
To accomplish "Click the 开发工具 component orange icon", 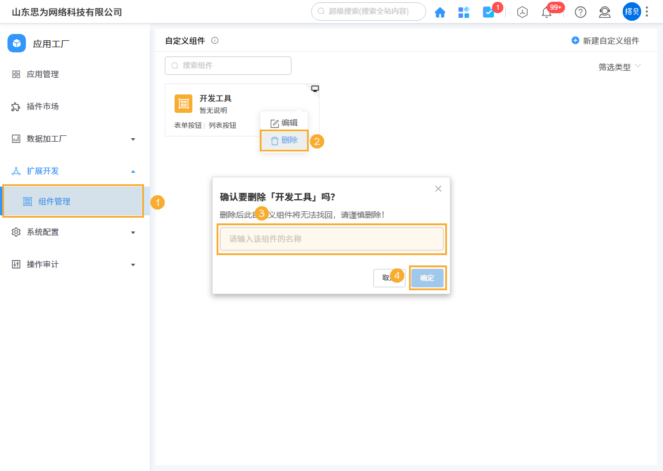I will [x=183, y=104].
